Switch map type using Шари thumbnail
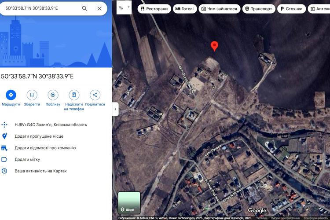The image size is (330, 220). pyautogui.click(x=129, y=203)
